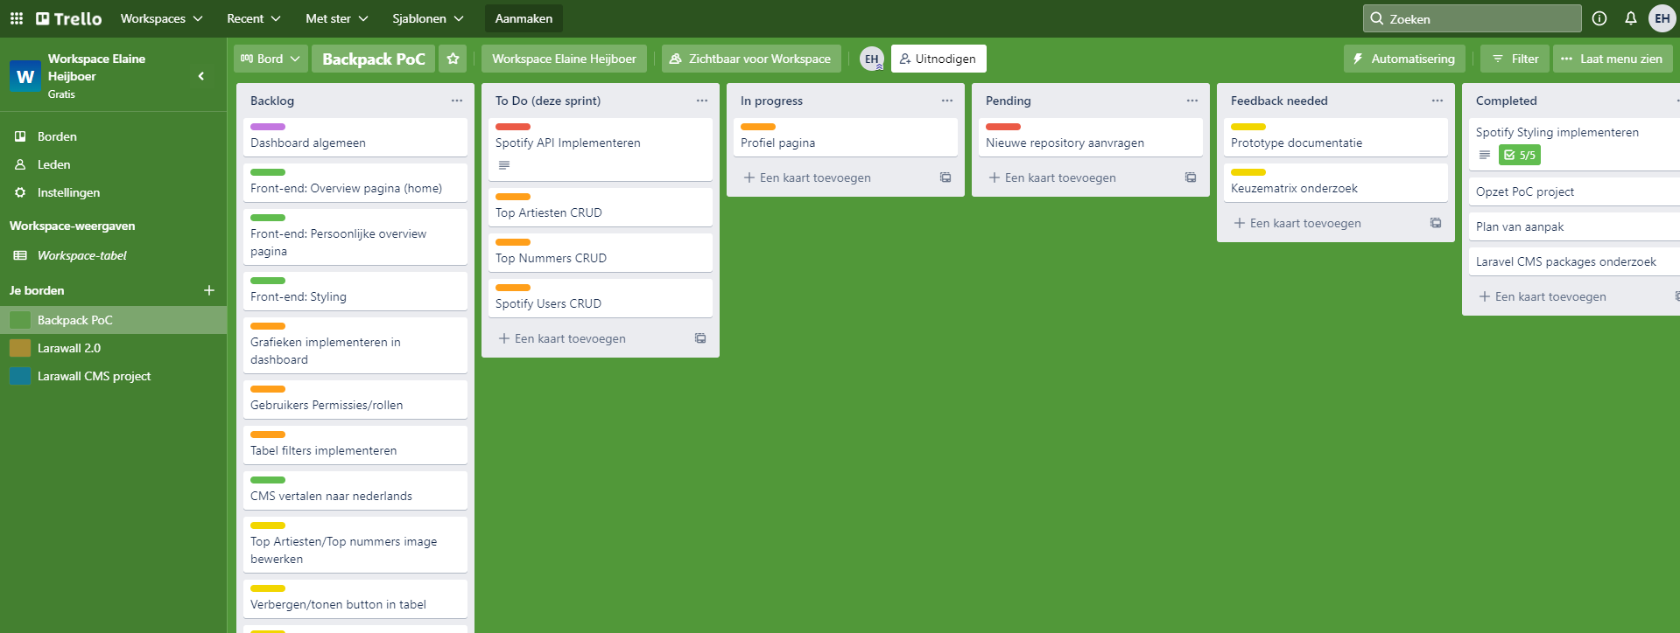Screen dimensions: 1680x633
Task: Open the Filter button
Action: (x=1515, y=59)
